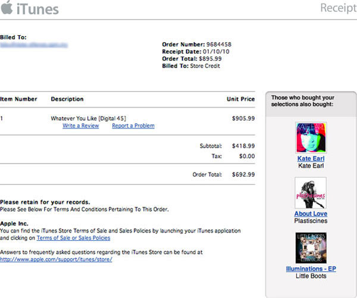Click the Write a Review link

(80, 126)
